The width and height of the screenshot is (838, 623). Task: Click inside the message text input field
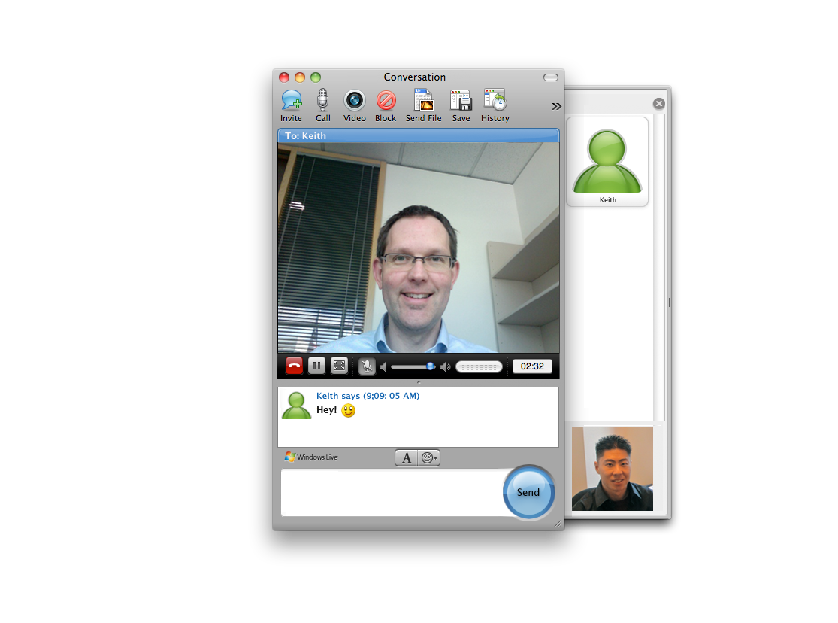click(391, 493)
